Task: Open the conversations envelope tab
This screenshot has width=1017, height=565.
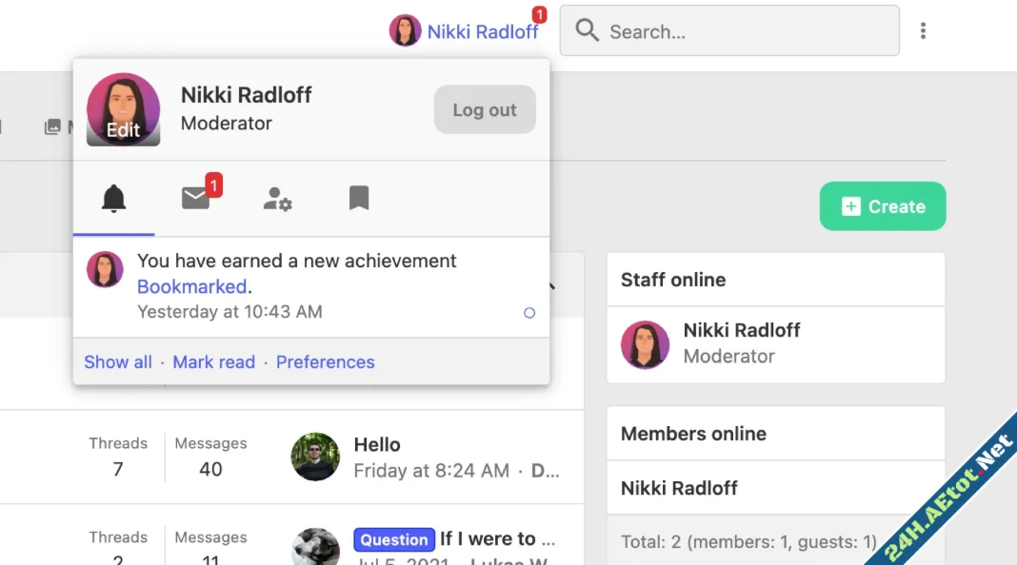Action: (x=195, y=198)
